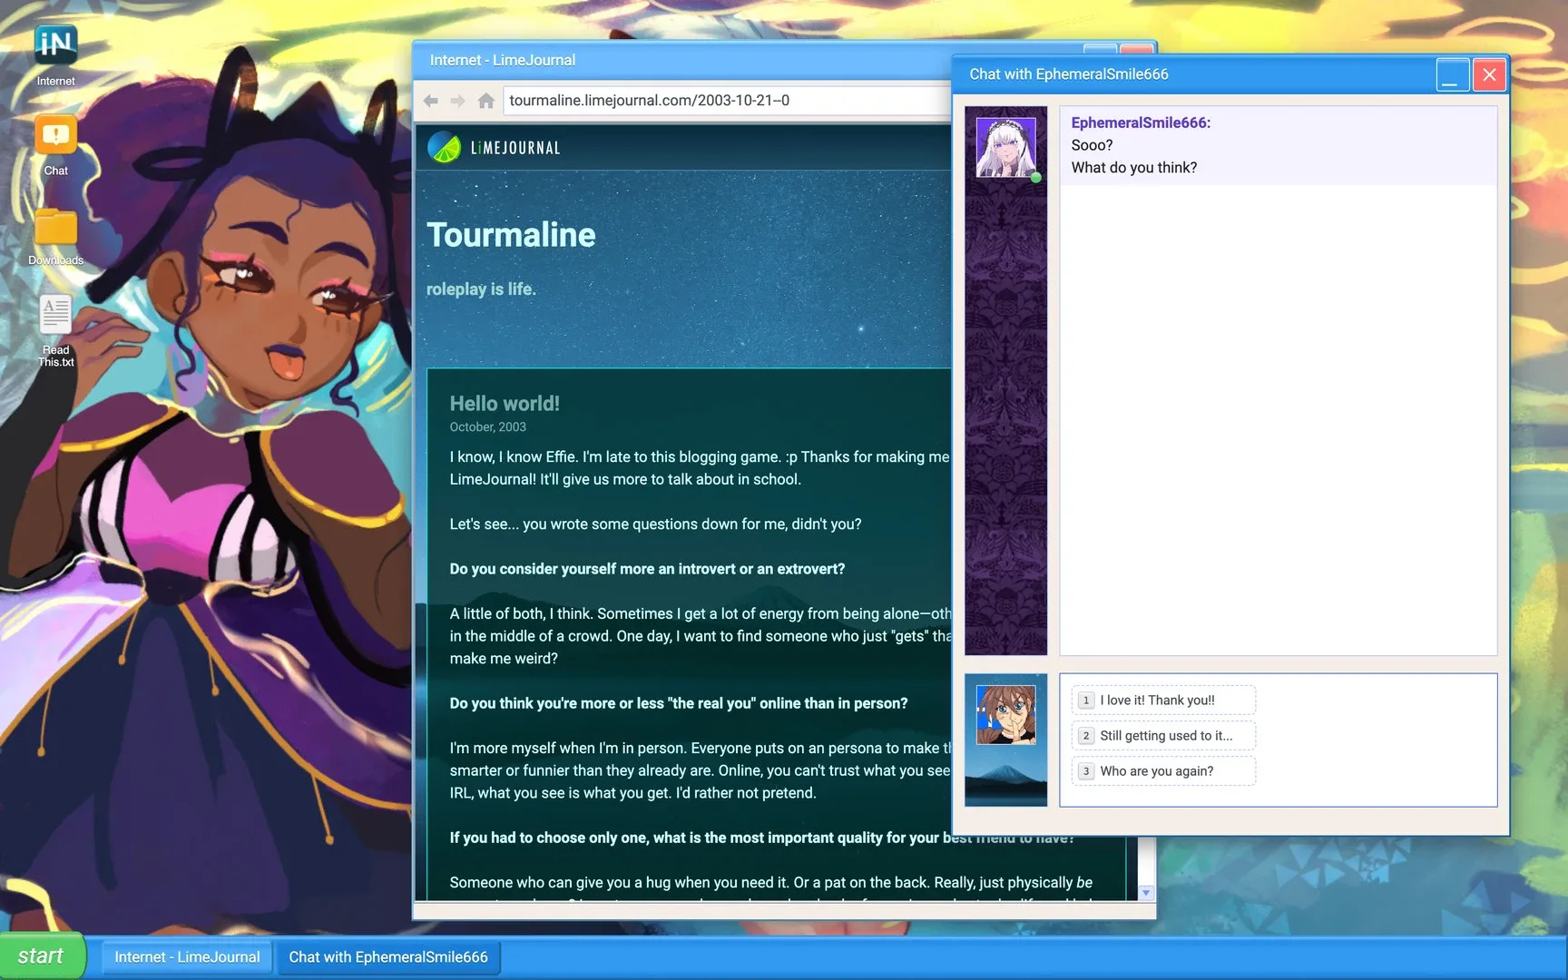Click the browser back arrow
This screenshot has width=1568, height=980.
431,101
